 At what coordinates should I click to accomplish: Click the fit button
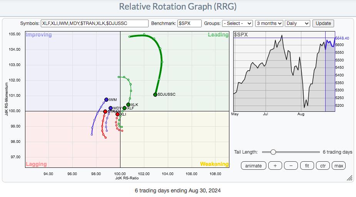click(307, 166)
